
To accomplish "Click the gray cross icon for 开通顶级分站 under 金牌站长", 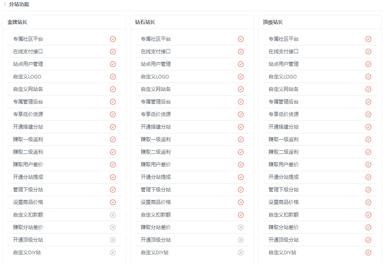I will 113,240.
